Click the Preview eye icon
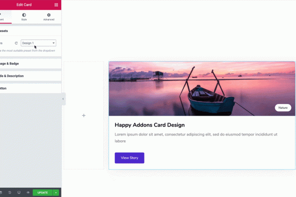 [28, 193]
